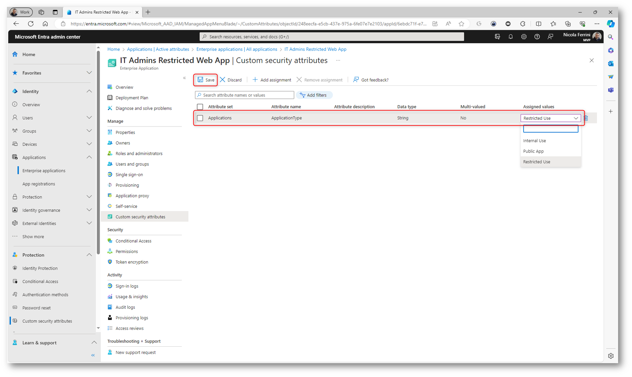This screenshot has height=377, width=632.
Task: Click the search attribute names field
Action: (x=244, y=95)
